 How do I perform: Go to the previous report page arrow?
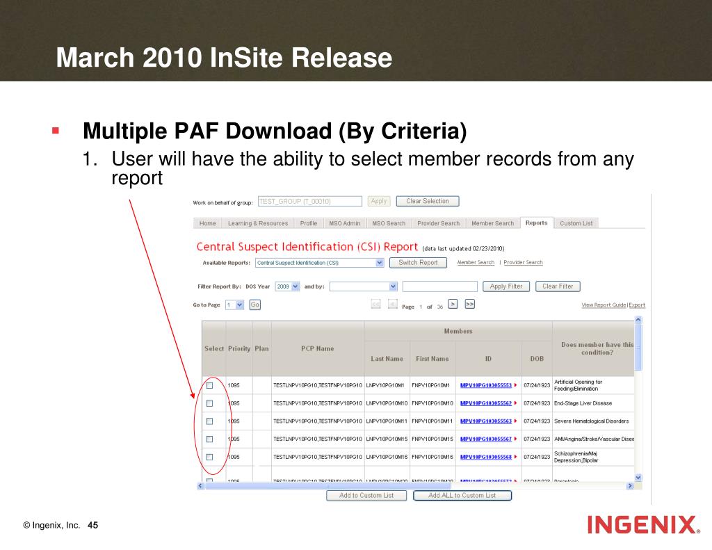[x=393, y=304]
